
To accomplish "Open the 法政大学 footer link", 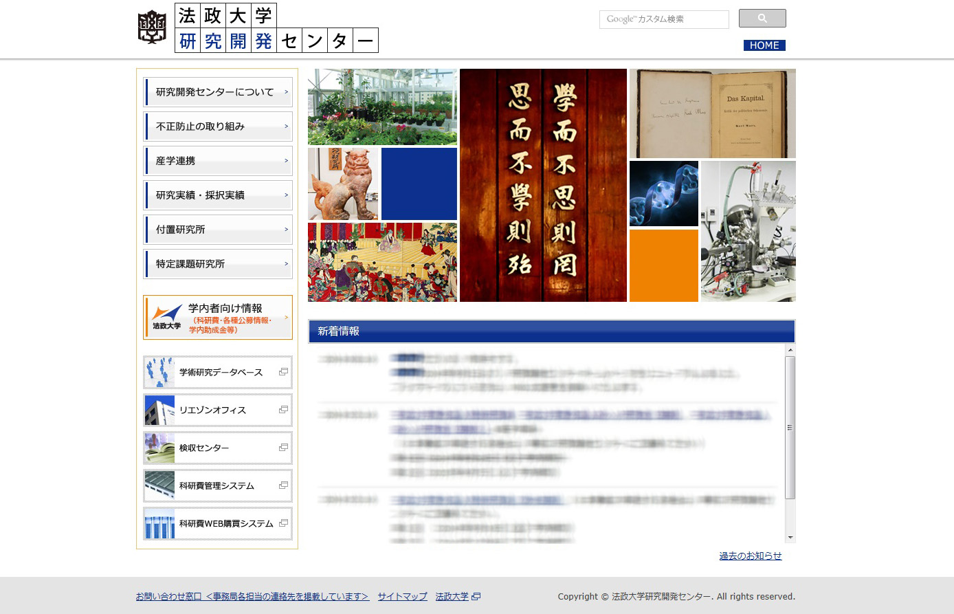I will [452, 596].
